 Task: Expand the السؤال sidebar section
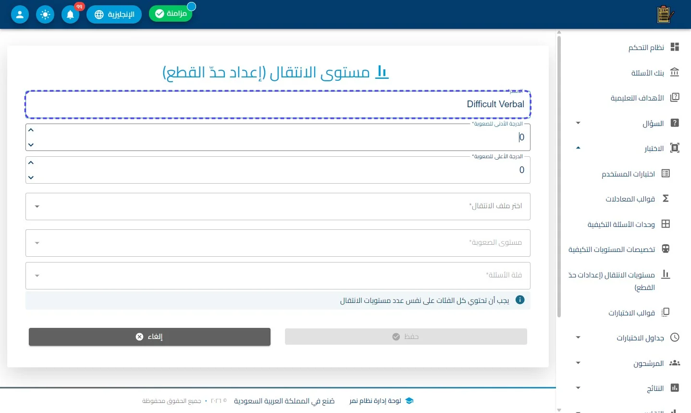pos(578,123)
